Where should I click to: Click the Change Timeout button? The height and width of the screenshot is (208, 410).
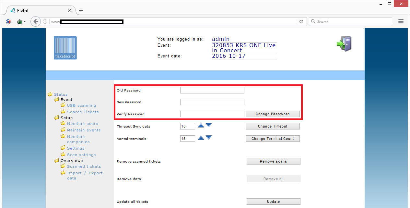[x=273, y=126]
